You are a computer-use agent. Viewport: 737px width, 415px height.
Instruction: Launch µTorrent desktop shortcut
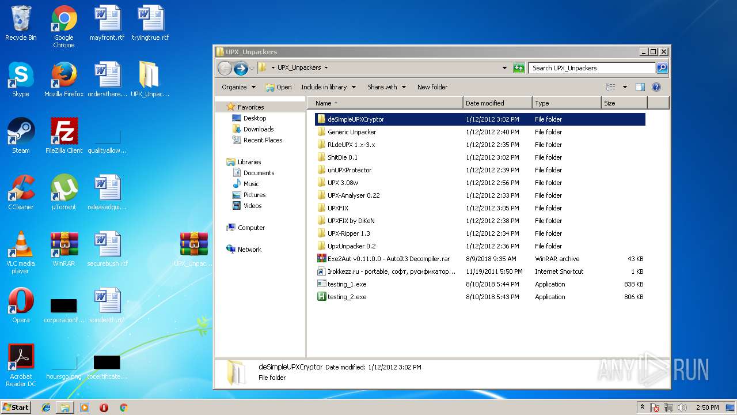pyautogui.click(x=64, y=193)
